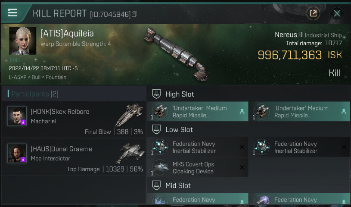Click second Federation Navy Inertial Stabilizer icon

click(263, 147)
